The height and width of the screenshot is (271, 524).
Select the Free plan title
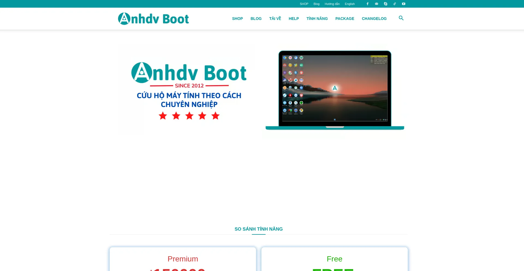click(x=335, y=259)
